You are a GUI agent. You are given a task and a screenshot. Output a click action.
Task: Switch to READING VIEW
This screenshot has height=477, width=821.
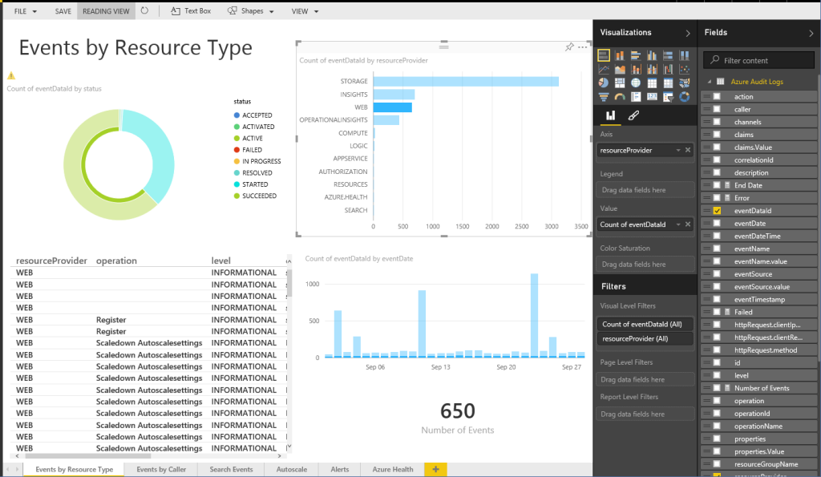click(x=106, y=11)
